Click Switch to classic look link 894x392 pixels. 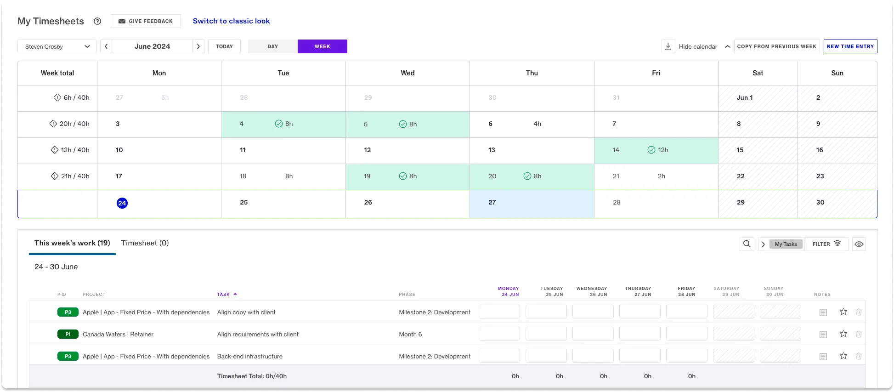[x=231, y=21]
